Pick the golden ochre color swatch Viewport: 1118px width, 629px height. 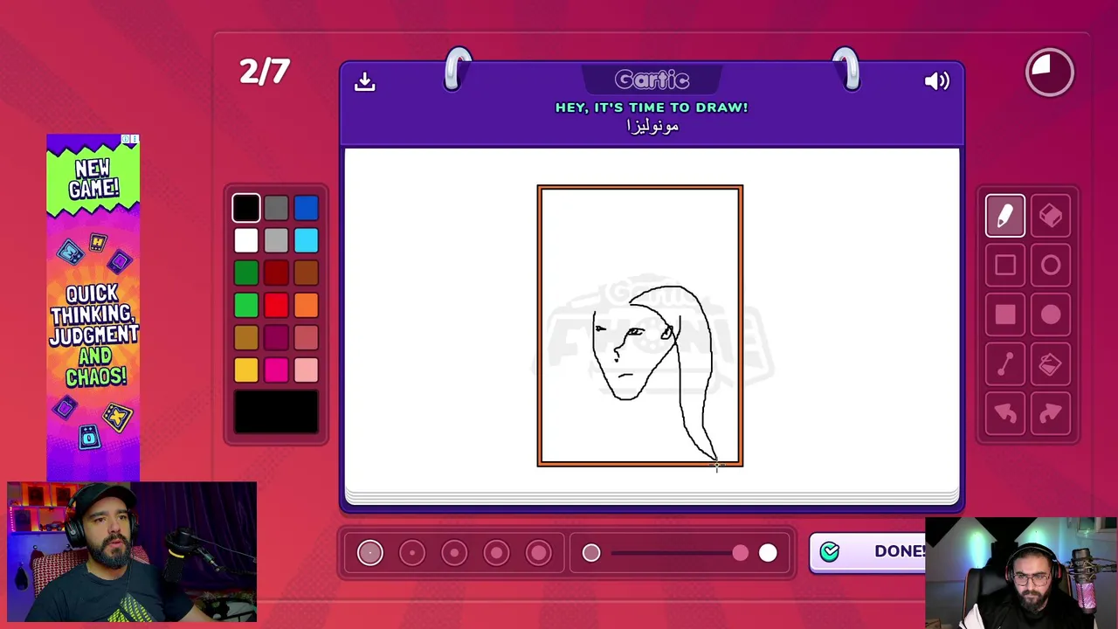(246, 337)
